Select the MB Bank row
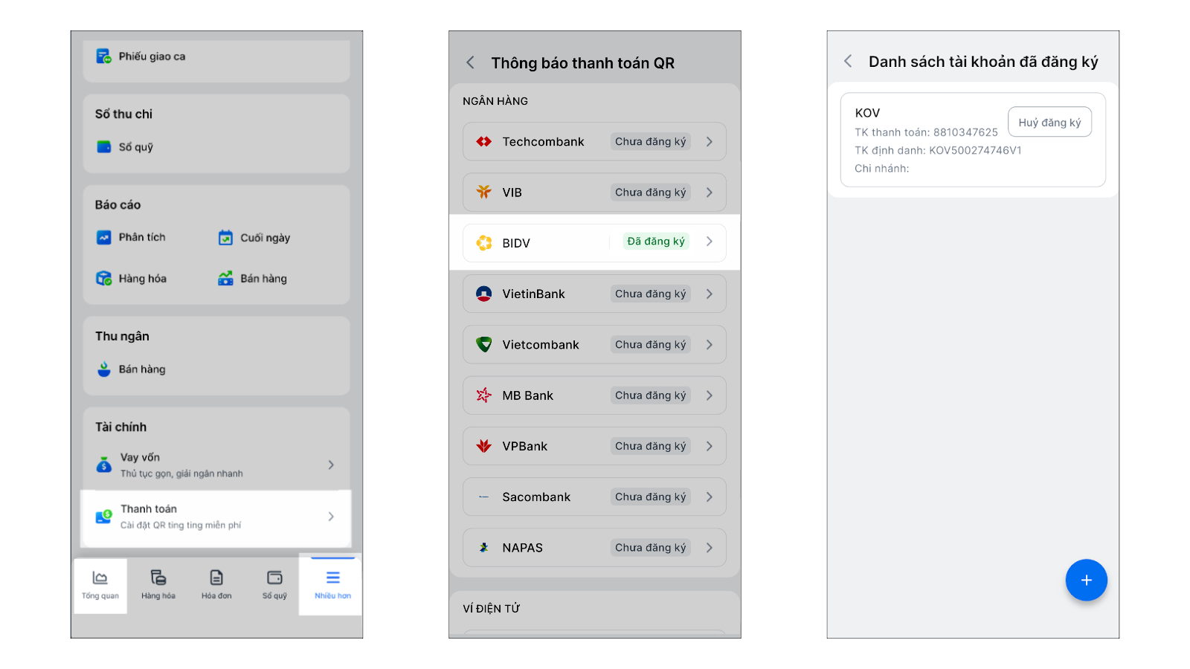The height and width of the screenshot is (669, 1190). coord(594,395)
